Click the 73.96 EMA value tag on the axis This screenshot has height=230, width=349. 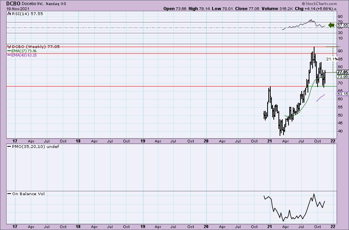[342, 76]
